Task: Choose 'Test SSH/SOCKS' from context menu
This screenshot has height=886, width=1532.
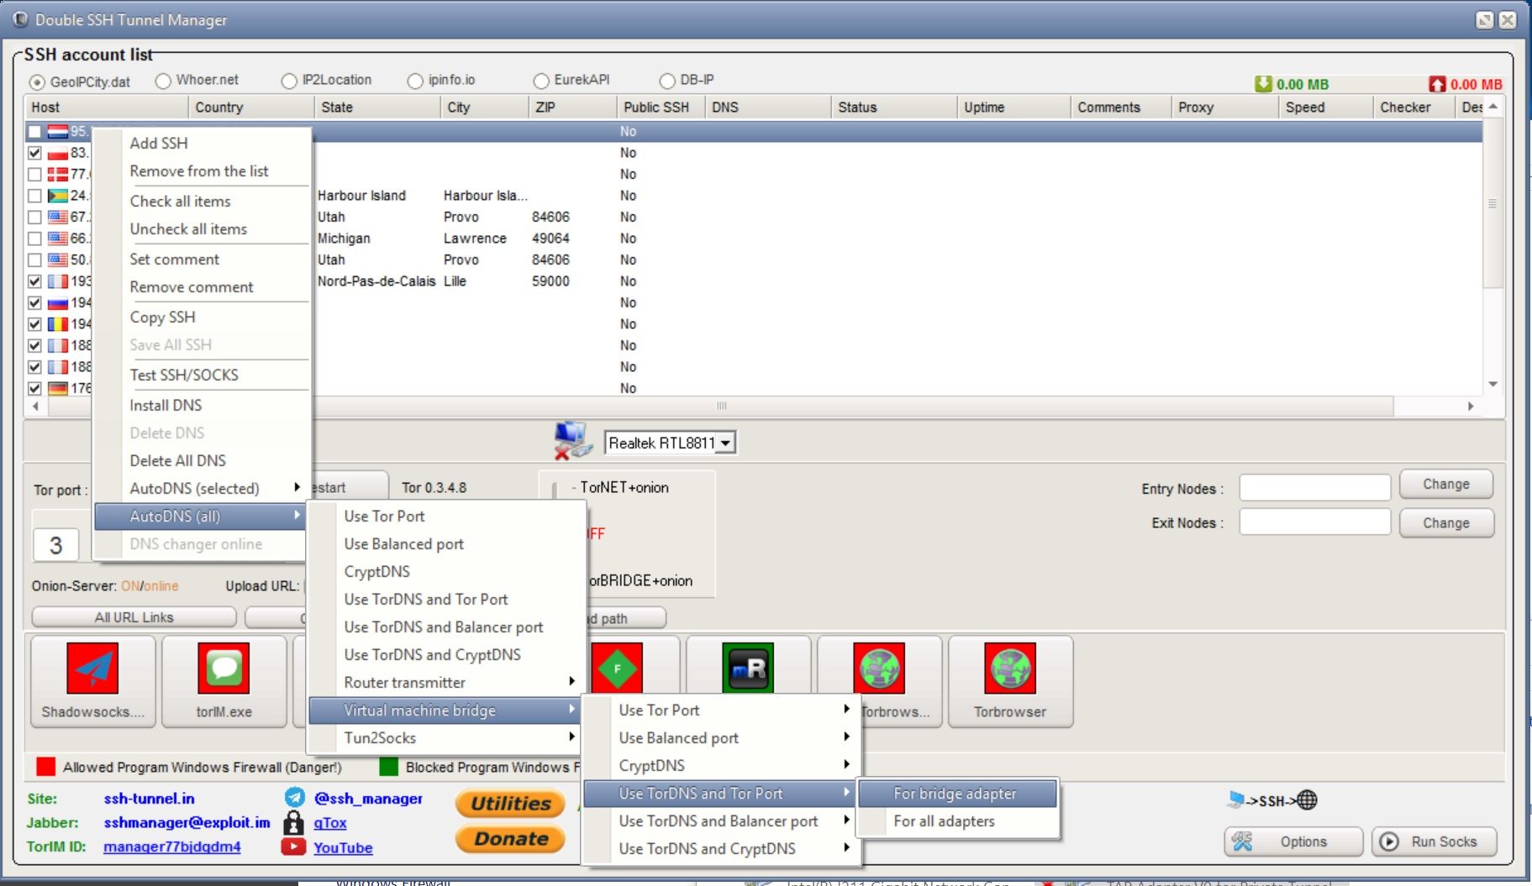Action: [184, 375]
